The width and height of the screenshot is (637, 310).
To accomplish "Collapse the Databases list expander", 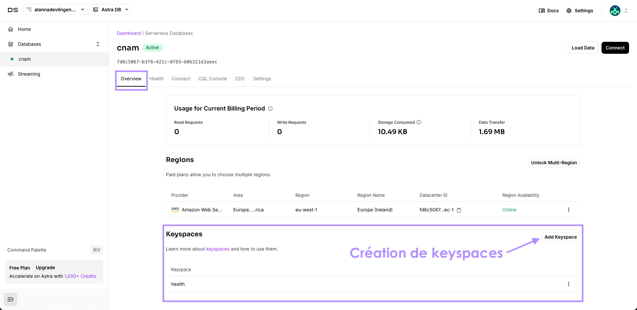I will [98, 44].
